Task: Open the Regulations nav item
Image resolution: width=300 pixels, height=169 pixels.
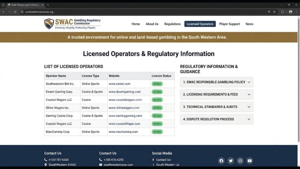Action: pyautogui.click(x=172, y=24)
